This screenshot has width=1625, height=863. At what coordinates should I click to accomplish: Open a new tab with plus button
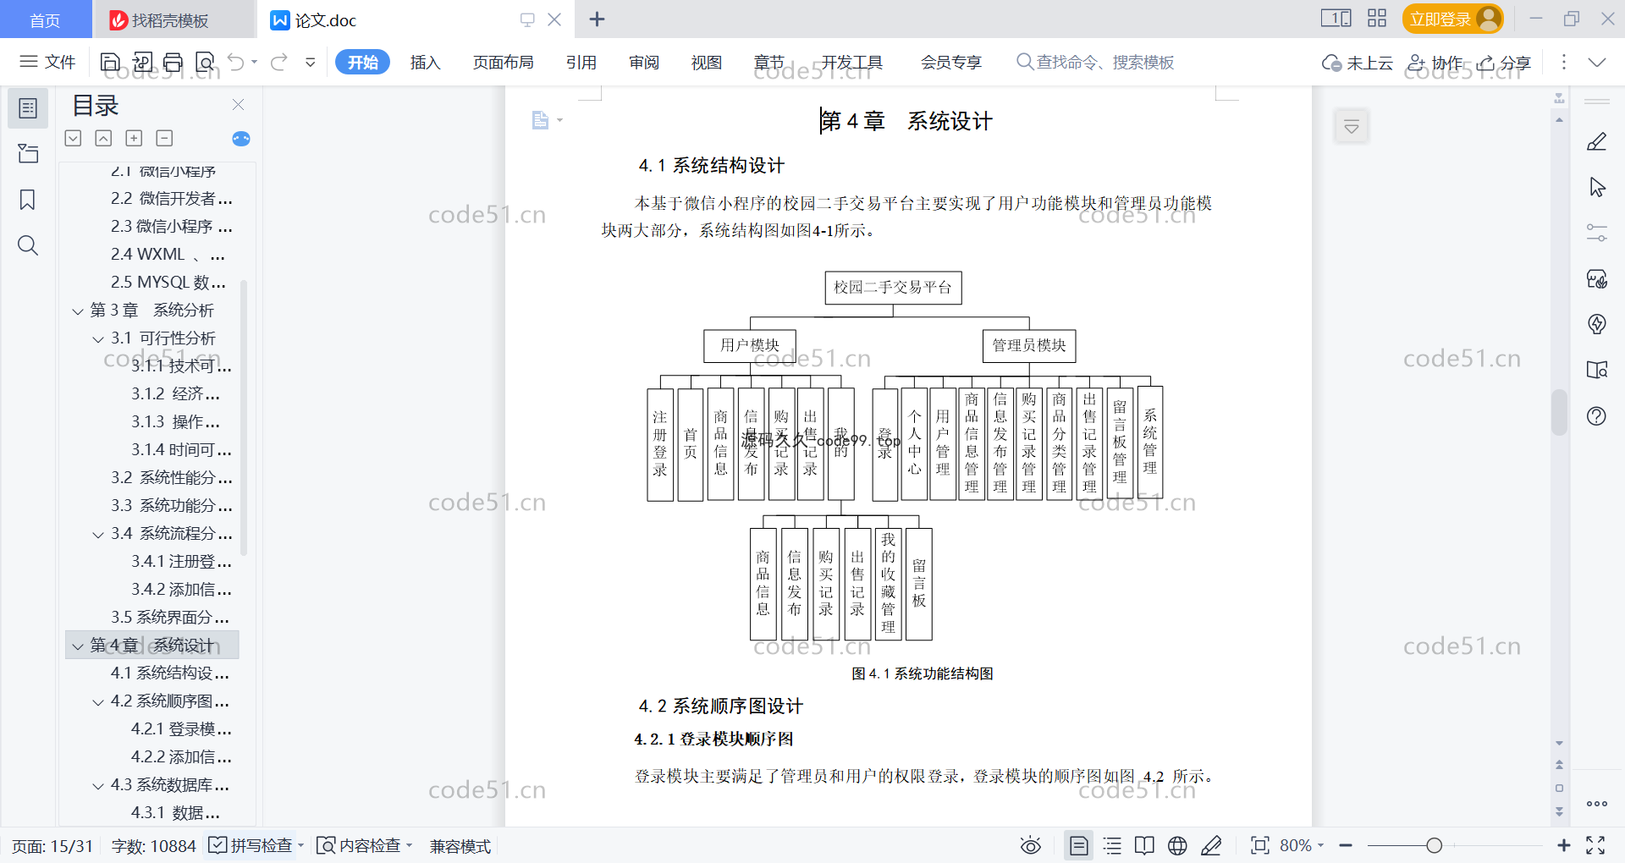597,19
